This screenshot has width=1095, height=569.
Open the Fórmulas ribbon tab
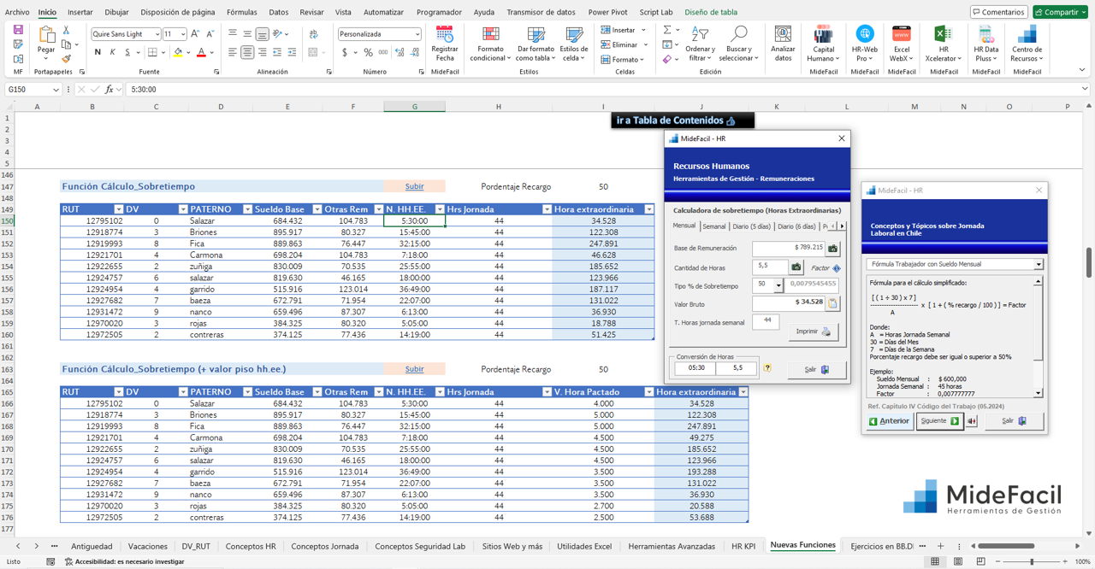(x=241, y=12)
